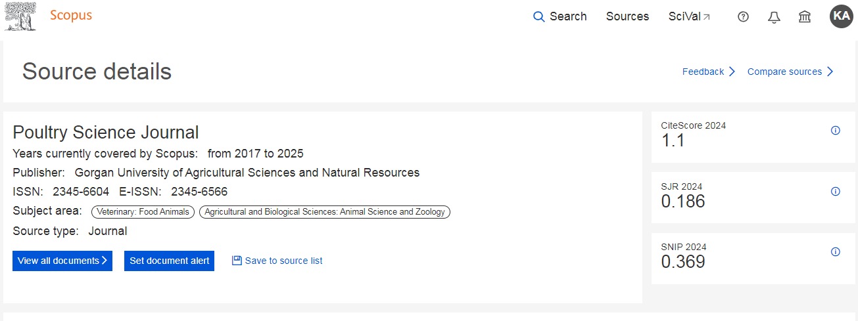Select Animal Science and Zoology subject tag
The image size is (858, 321).
pos(325,212)
